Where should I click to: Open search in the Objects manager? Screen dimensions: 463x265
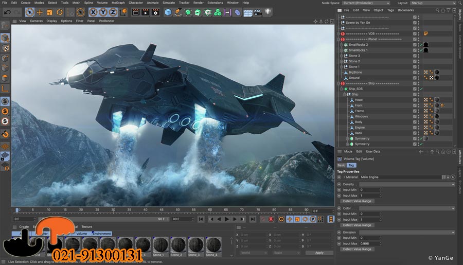pyautogui.click(x=437, y=10)
